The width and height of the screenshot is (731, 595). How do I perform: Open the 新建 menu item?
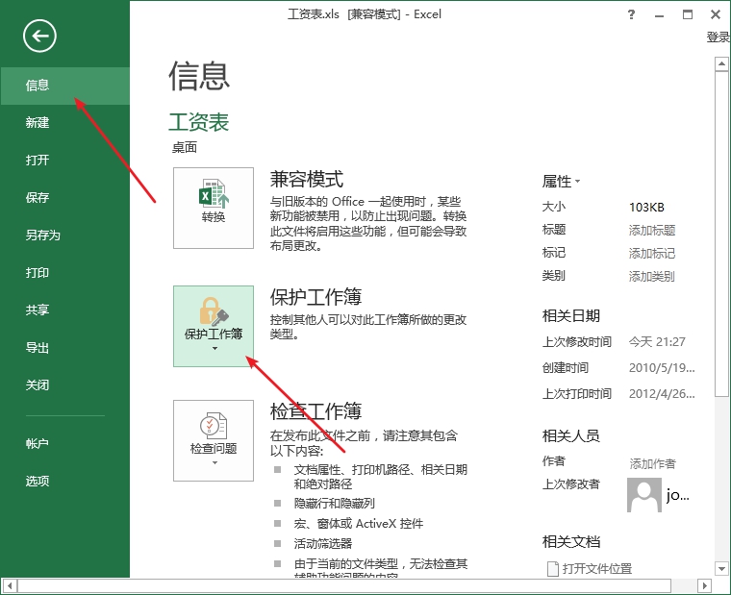click(x=64, y=122)
